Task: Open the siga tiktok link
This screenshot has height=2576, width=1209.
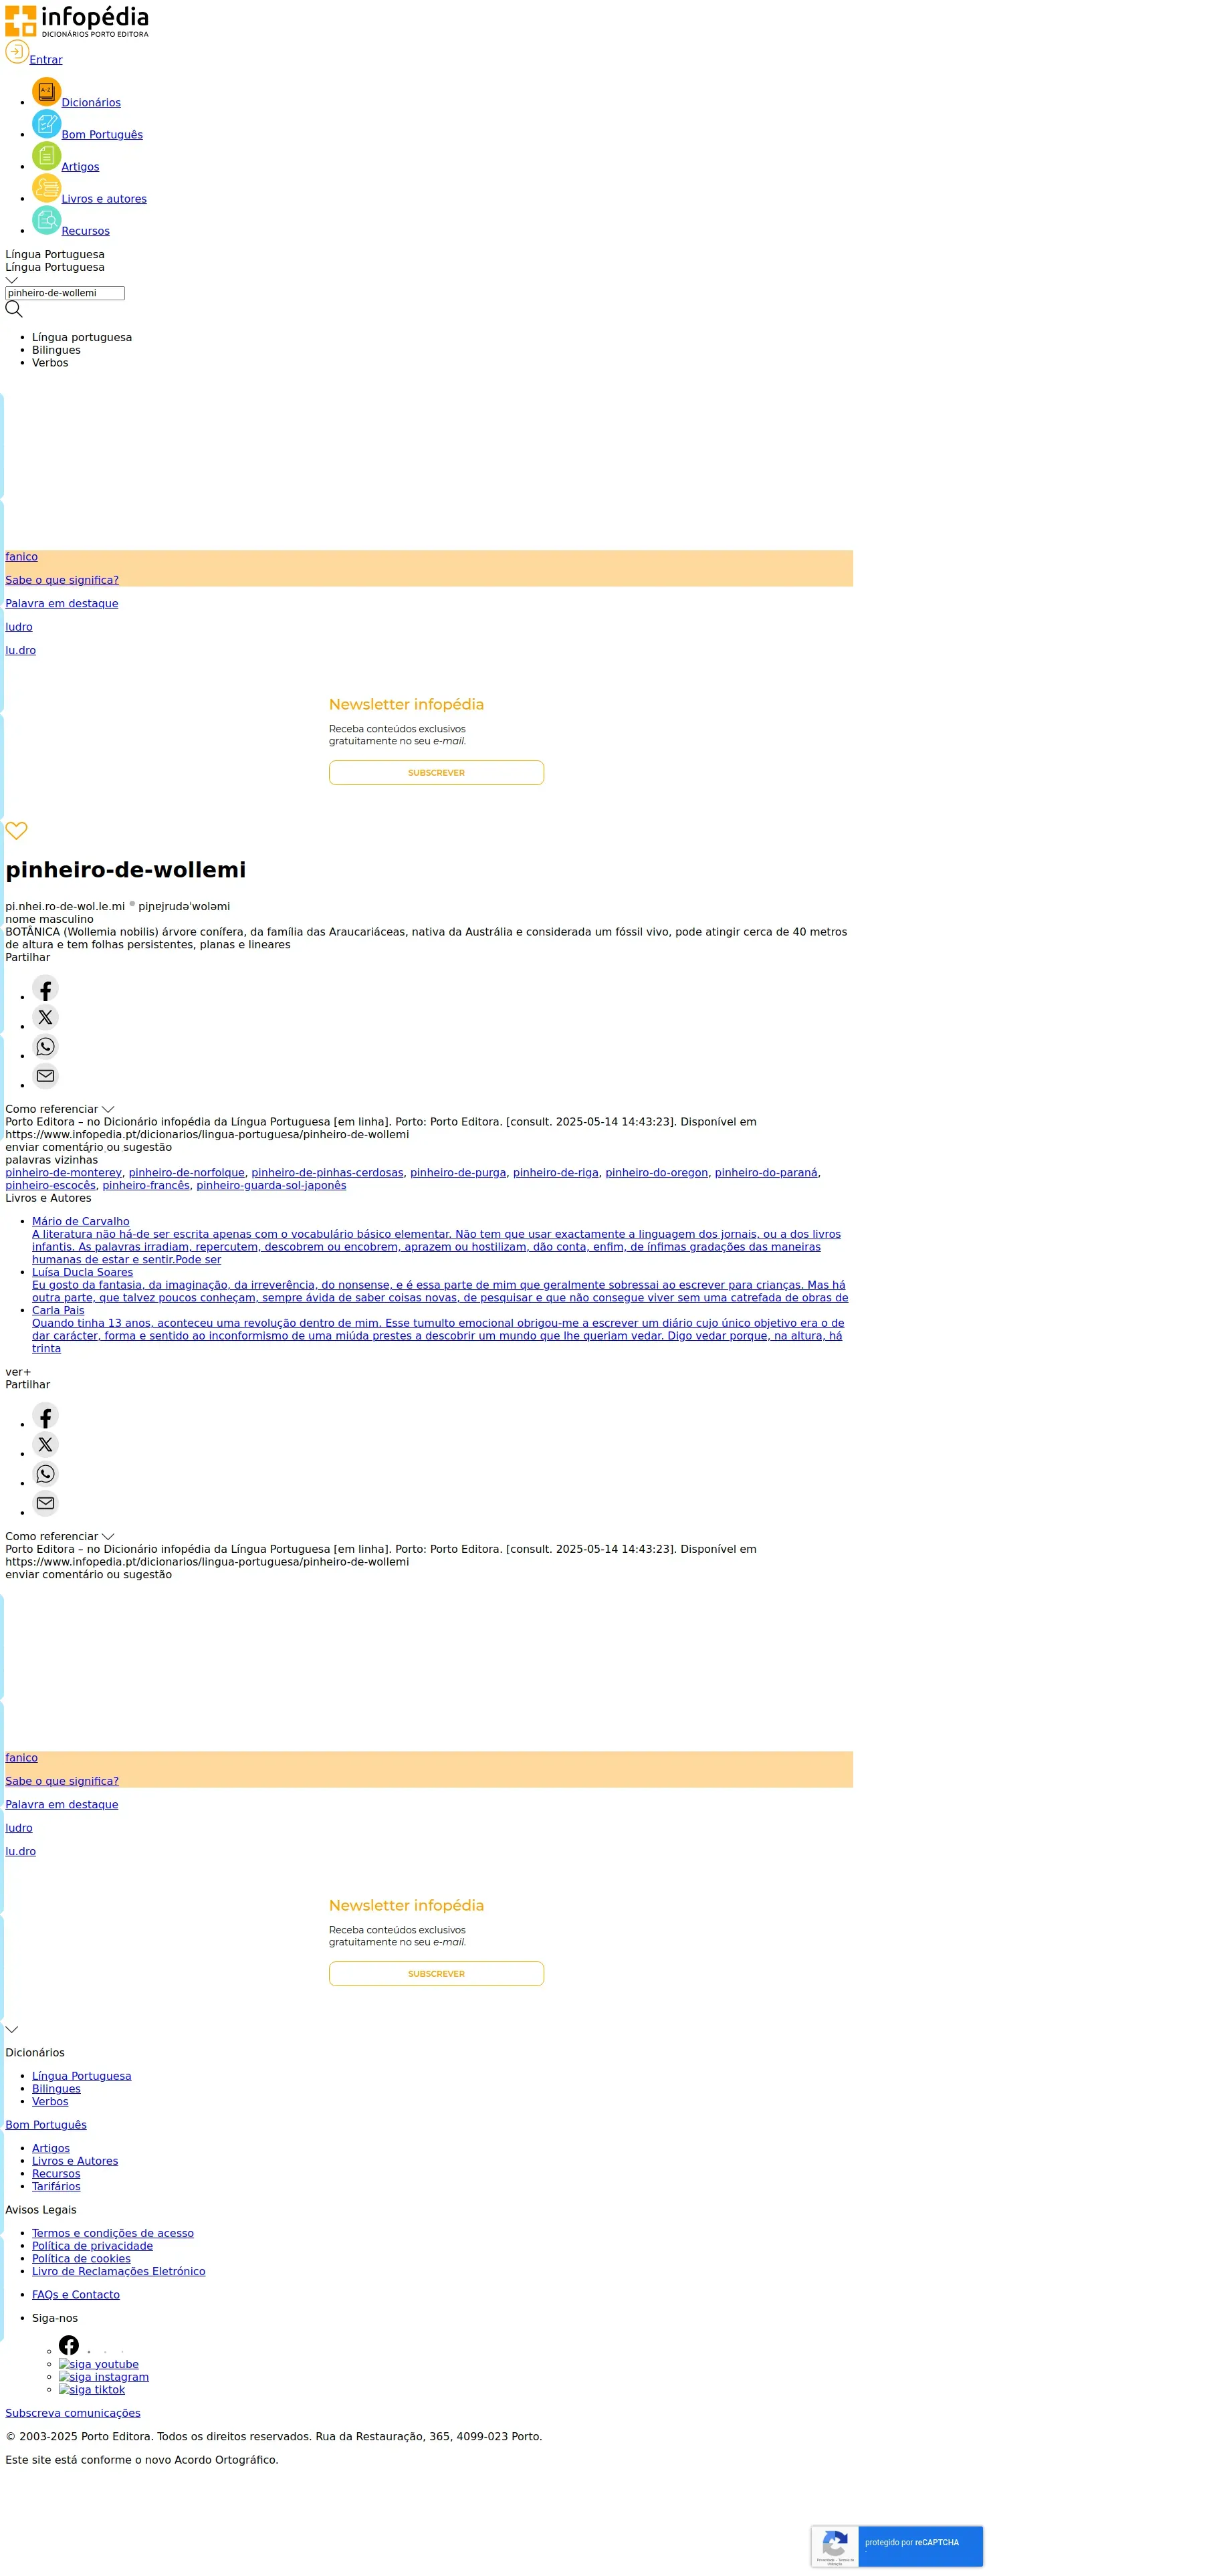Action: pyautogui.click(x=92, y=2390)
